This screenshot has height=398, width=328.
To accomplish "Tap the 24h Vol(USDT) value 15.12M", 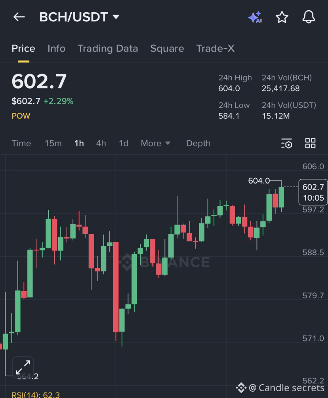I will click(x=276, y=116).
